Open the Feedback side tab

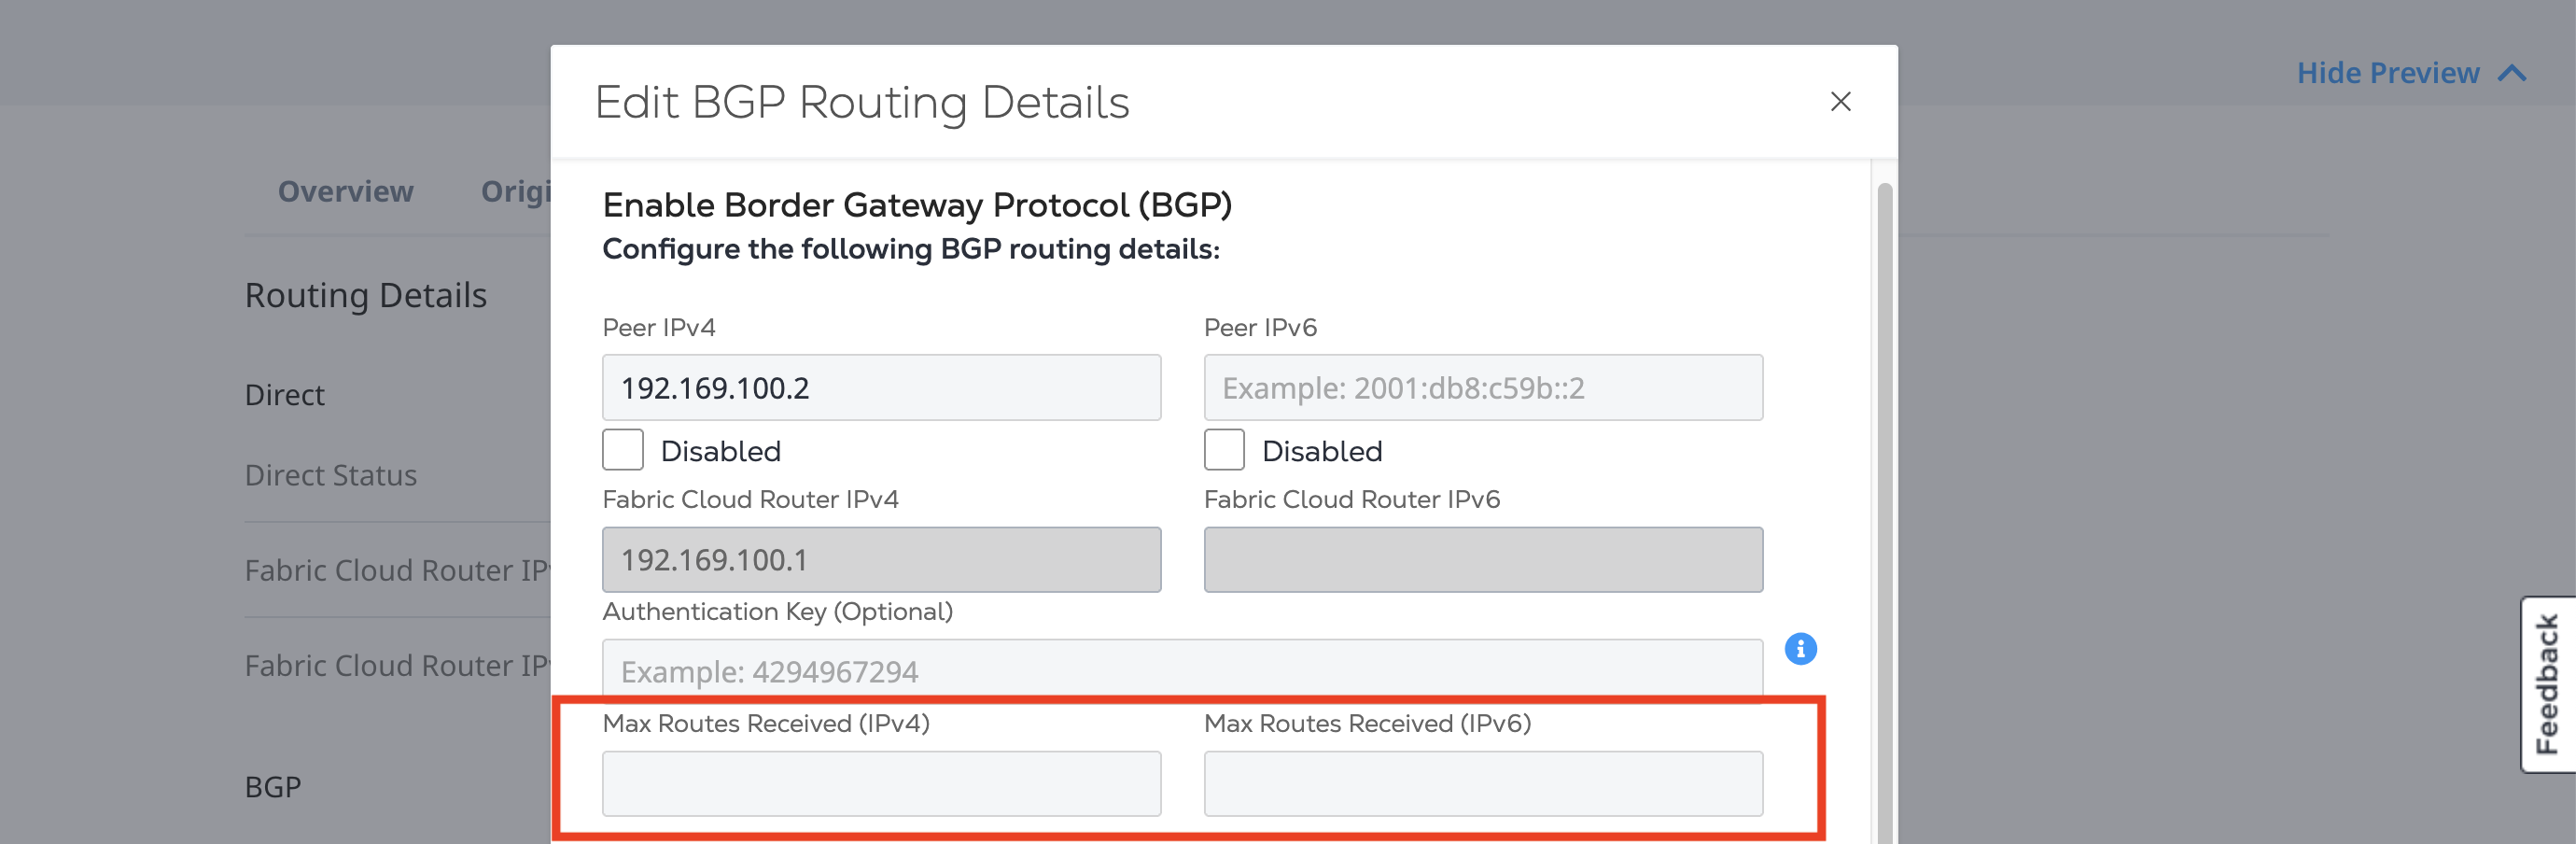(x=2547, y=685)
